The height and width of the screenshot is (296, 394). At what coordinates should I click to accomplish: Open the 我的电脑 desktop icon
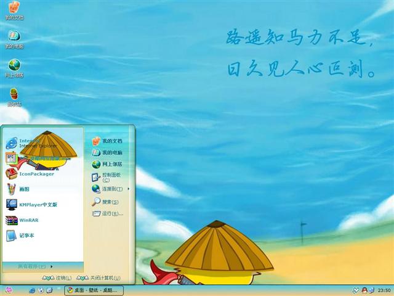[x=14, y=39]
